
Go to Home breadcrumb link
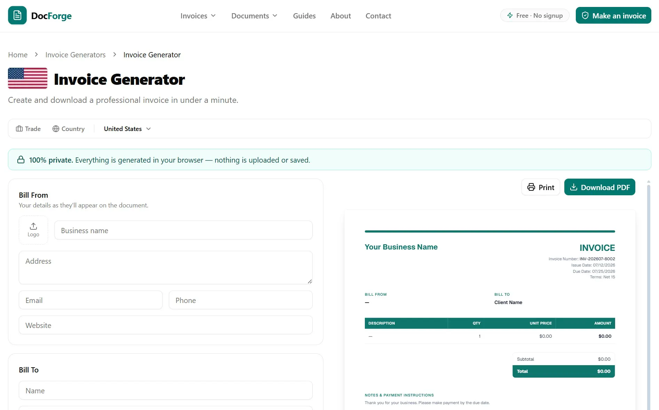coord(18,55)
